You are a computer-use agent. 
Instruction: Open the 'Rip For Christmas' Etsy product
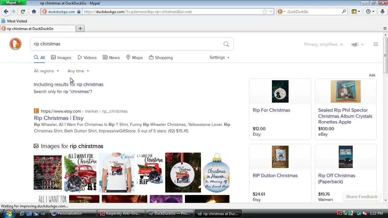[x=271, y=110]
